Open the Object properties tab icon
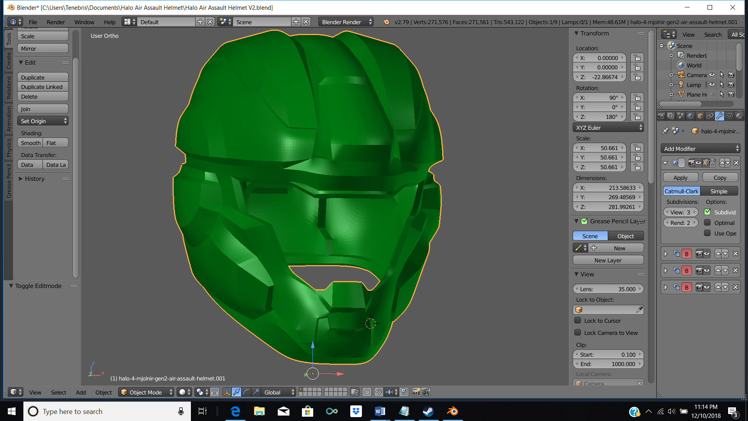The image size is (748, 421). tap(700, 116)
